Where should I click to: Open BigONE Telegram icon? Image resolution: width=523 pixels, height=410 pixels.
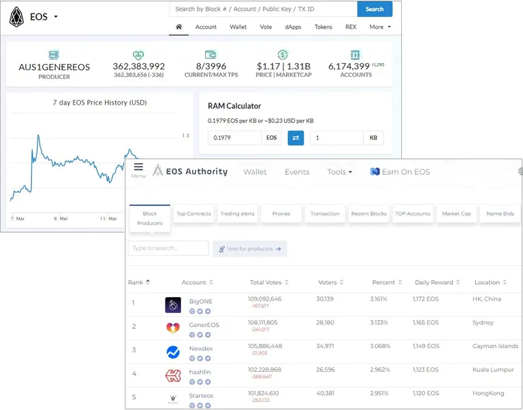[x=208, y=311]
